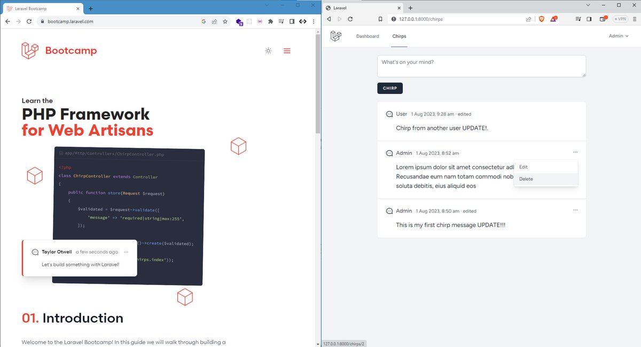Click the Bootcamp logo on the Laravel site
Screen dimensions: 641x347
(59, 51)
